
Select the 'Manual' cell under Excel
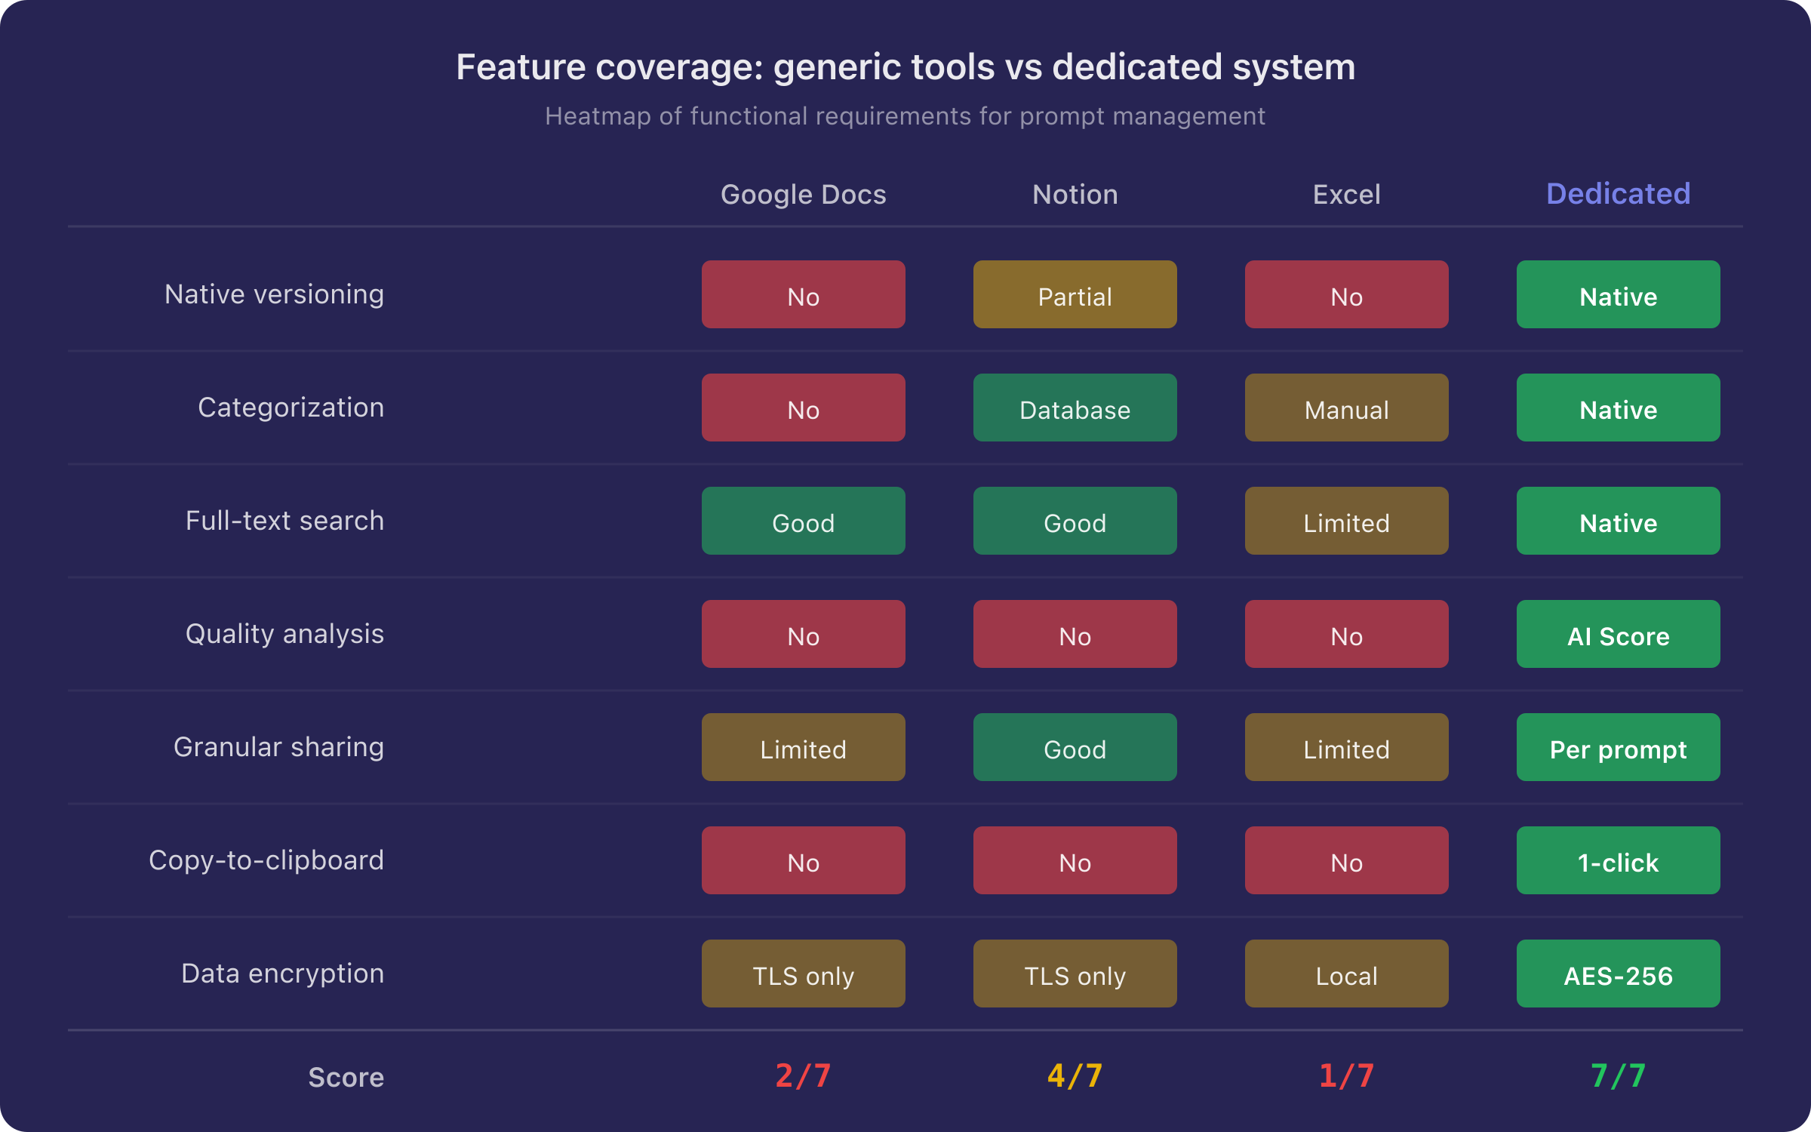pyautogui.click(x=1345, y=408)
